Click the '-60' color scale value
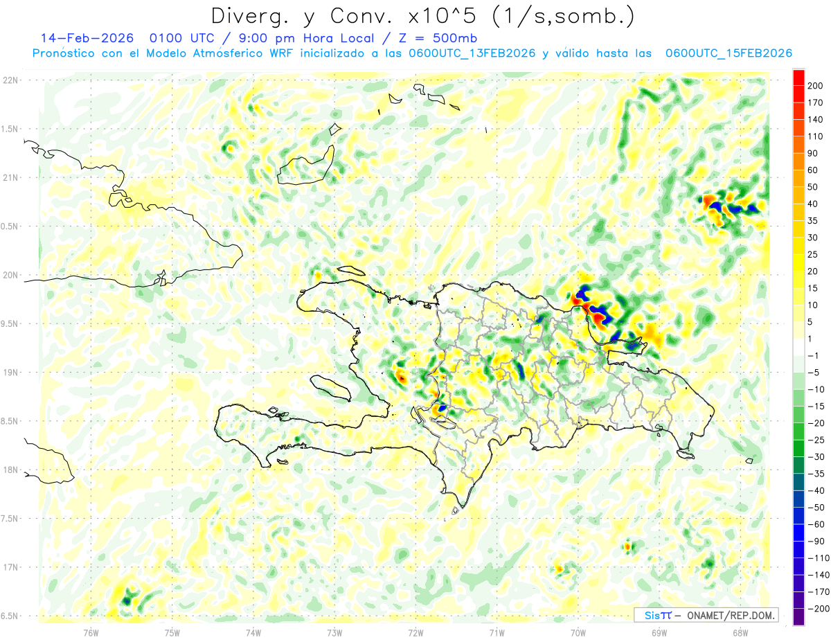The width and height of the screenshot is (831, 642). pyautogui.click(x=816, y=524)
